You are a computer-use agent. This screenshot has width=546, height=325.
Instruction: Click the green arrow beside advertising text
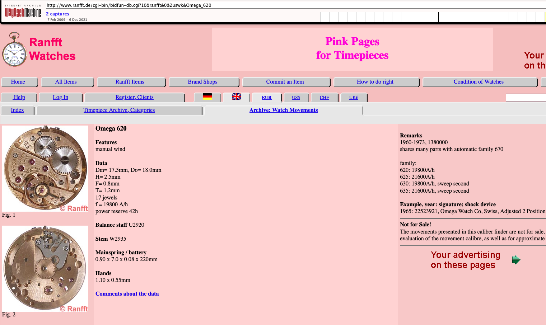pyautogui.click(x=516, y=260)
